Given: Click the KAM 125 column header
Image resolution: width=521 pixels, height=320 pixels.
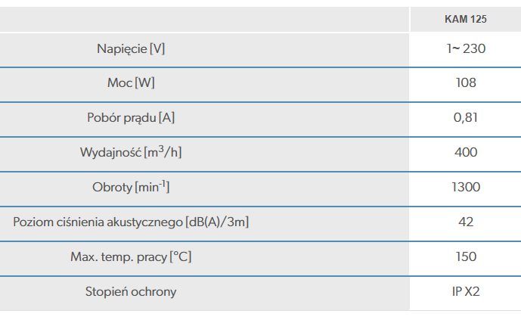Looking at the screenshot, I should (x=466, y=19).
